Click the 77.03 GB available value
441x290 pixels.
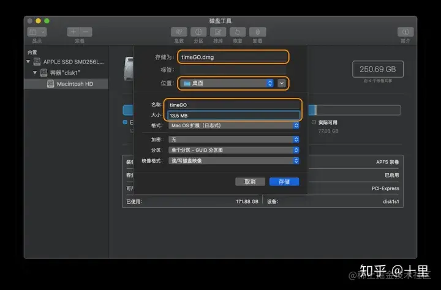(328, 131)
